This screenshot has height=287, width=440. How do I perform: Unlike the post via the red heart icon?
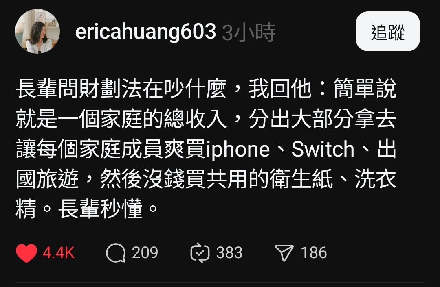point(26,253)
